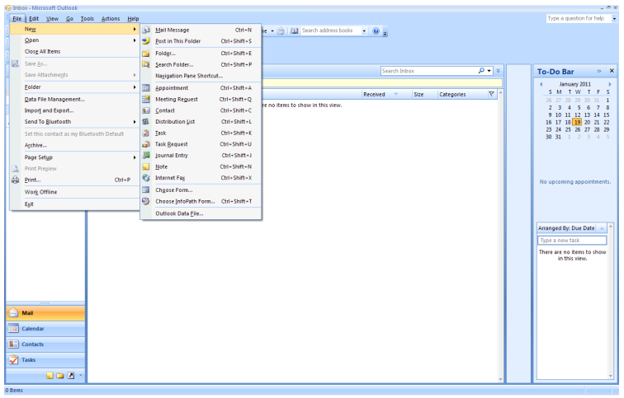This screenshot has width=624, height=398.
Task: Select Outlook Data File
Action: click(201, 213)
